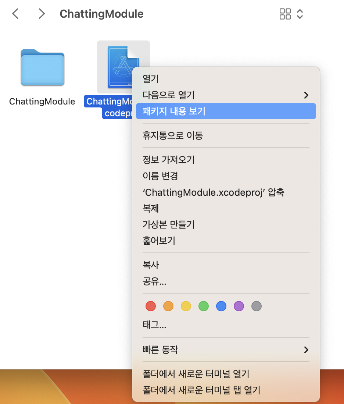344x404 pixels.
Task: Choose 폴더에서 새로운 터미널 열기
Action: 226,374
